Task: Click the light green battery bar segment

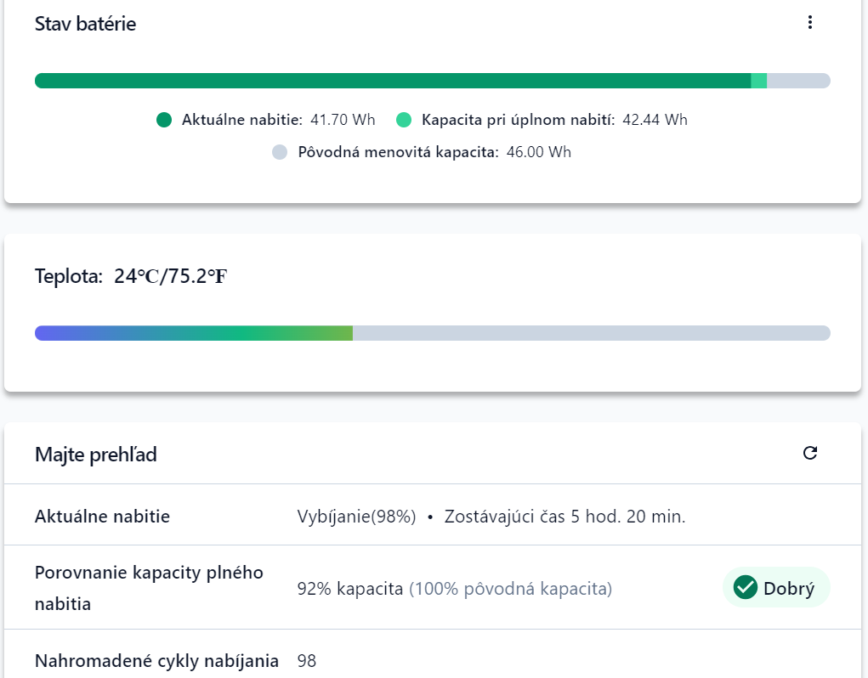Action: tap(759, 81)
